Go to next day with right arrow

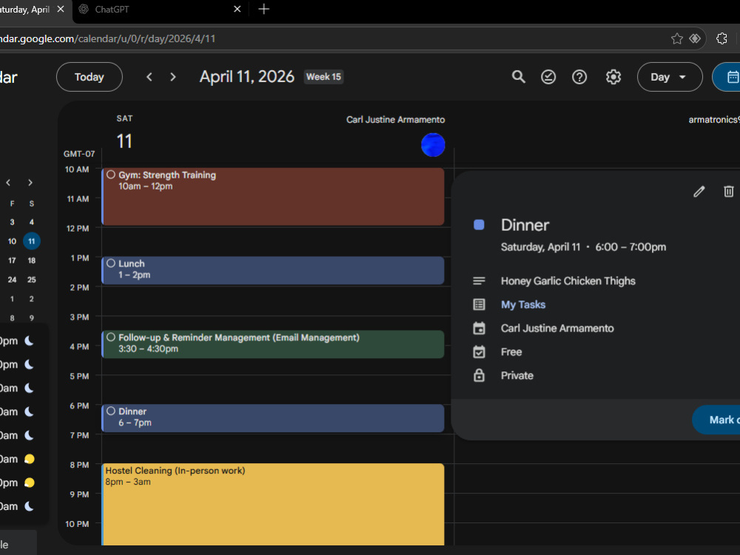[x=172, y=77]
